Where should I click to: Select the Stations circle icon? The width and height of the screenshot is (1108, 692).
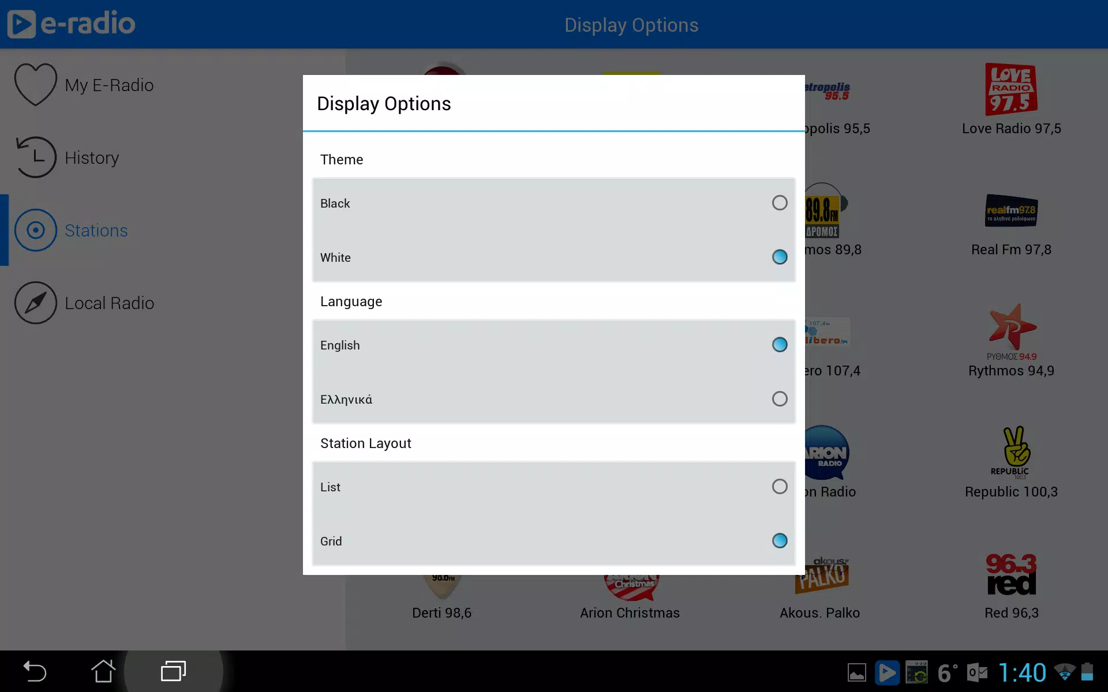[x=35, y=230]
